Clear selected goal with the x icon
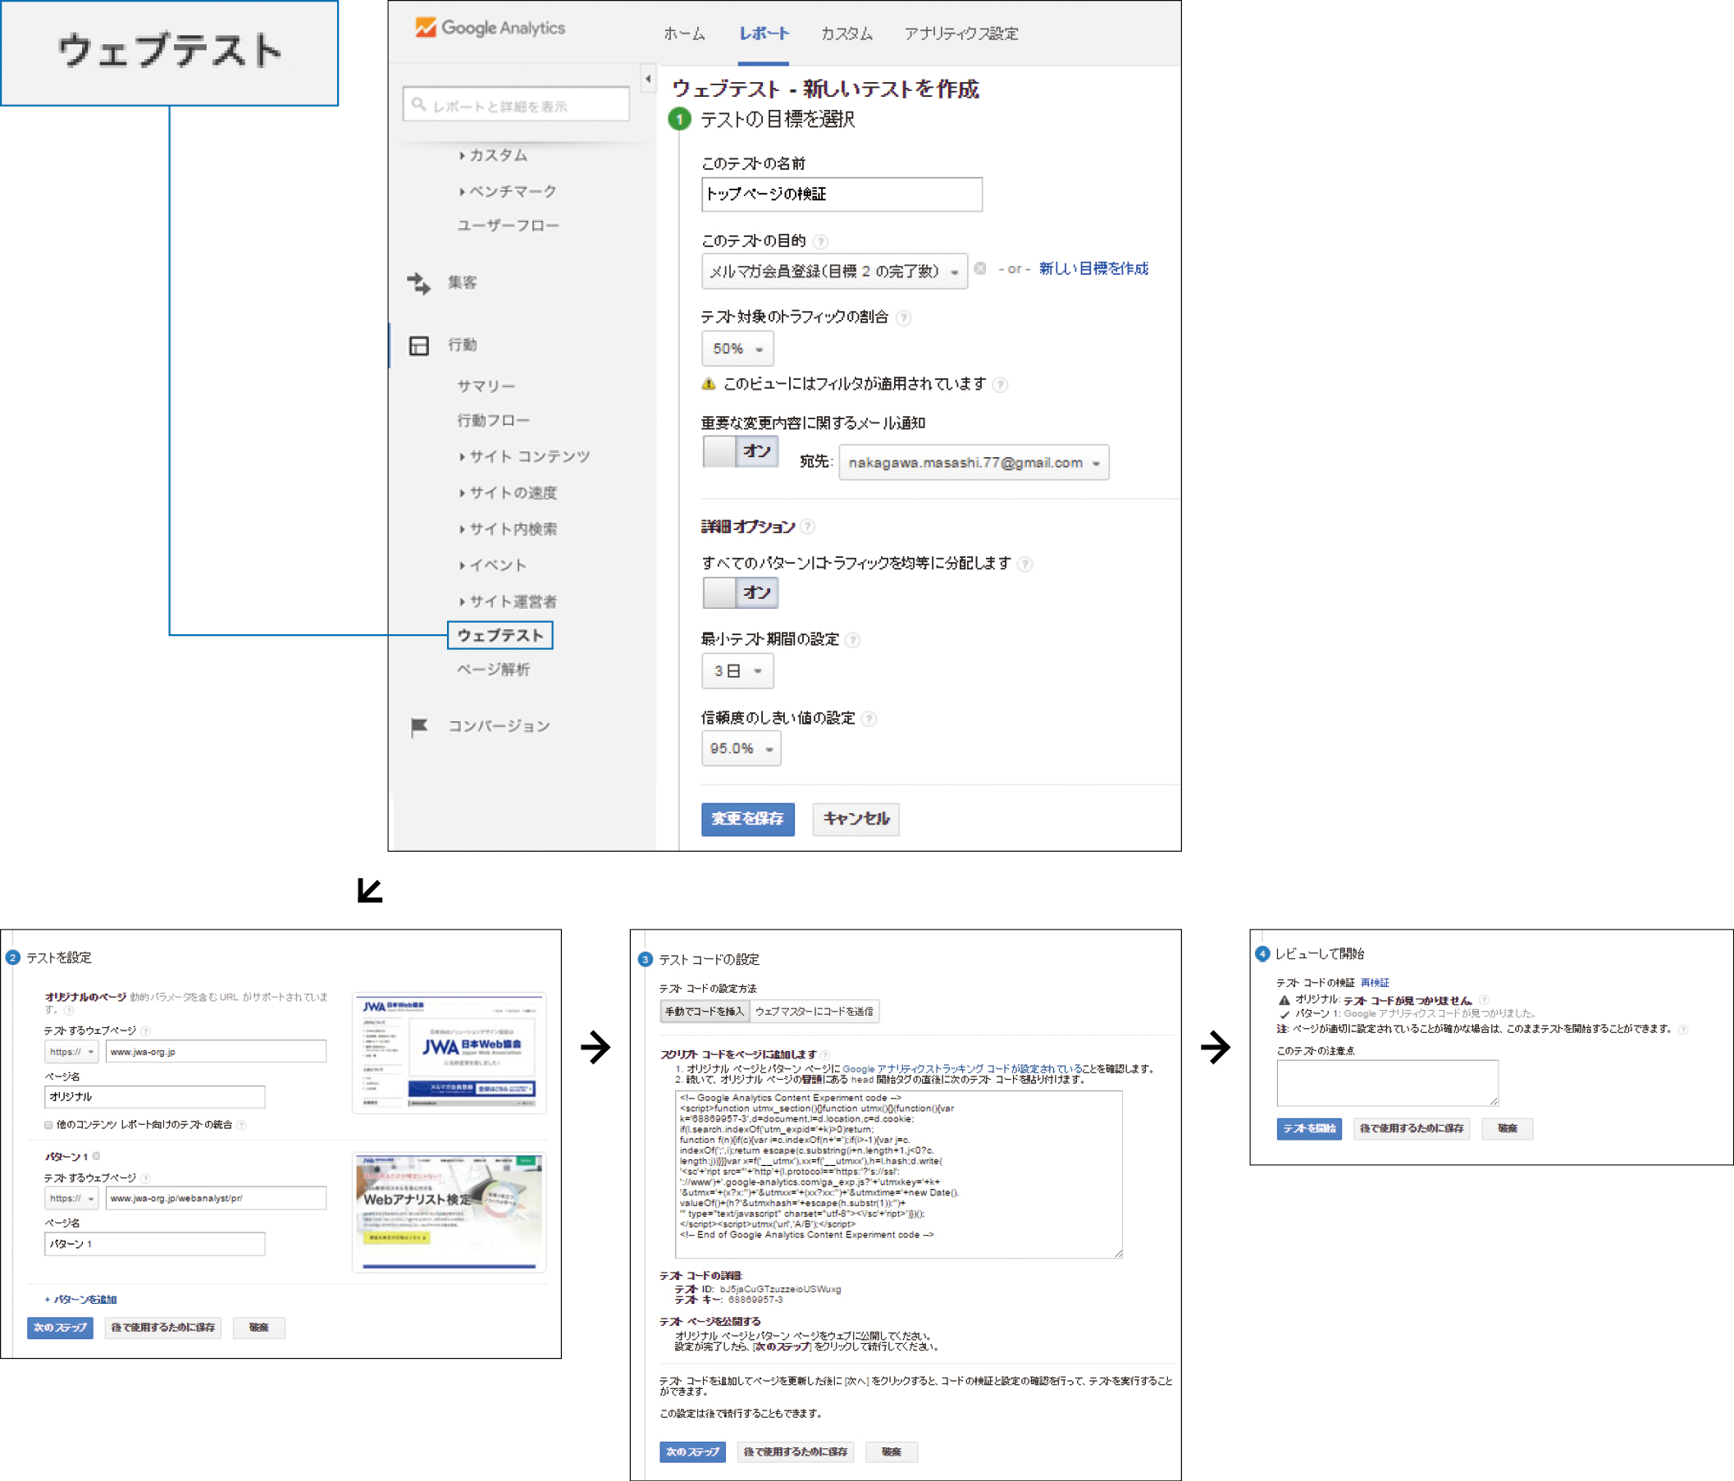The height and width of the screenshot is (1481, 1734). click(980, 269)
